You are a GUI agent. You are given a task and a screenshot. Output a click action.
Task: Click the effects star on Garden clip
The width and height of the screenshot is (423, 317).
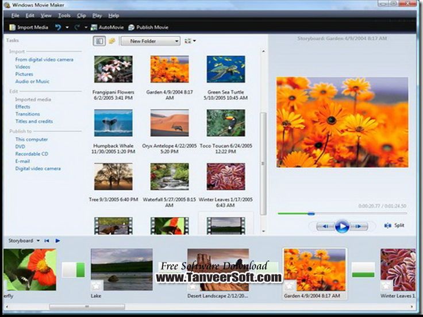pyautogui.click(x=290, y=285)
